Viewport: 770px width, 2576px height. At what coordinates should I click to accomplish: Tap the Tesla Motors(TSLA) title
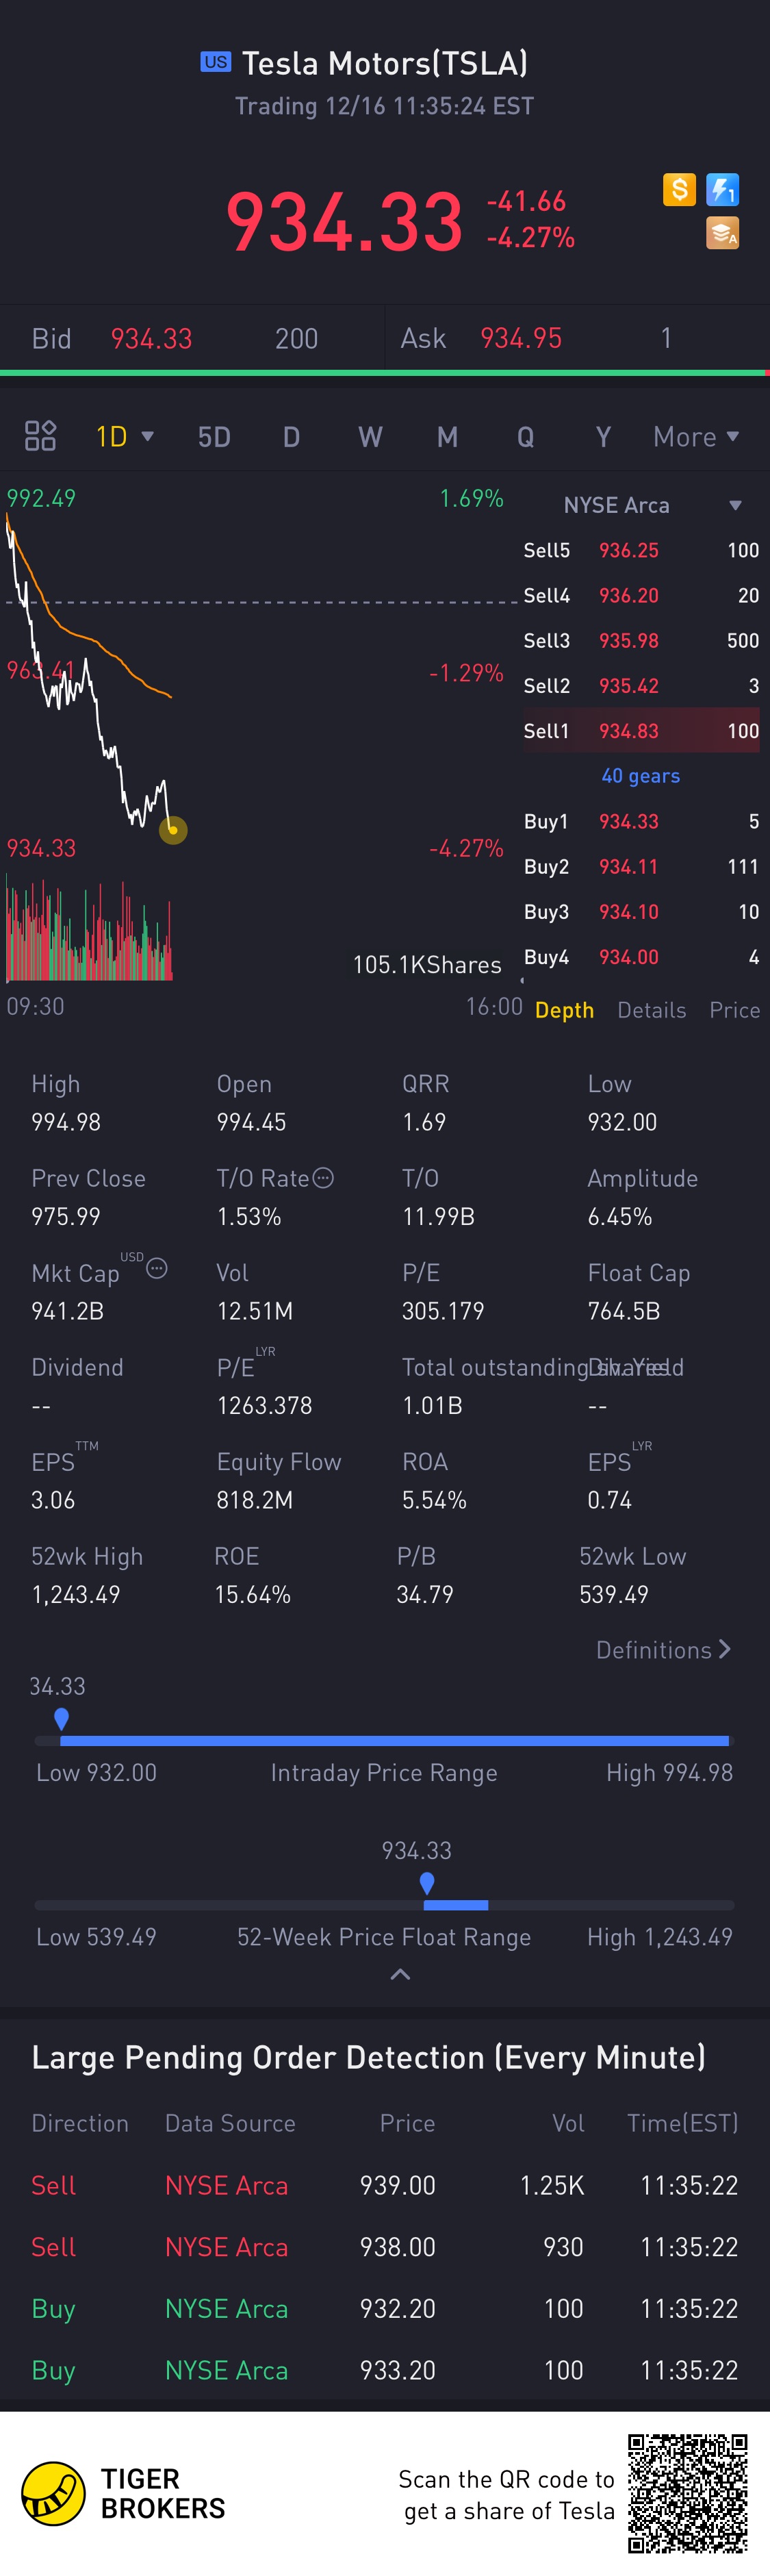(385, 63)
